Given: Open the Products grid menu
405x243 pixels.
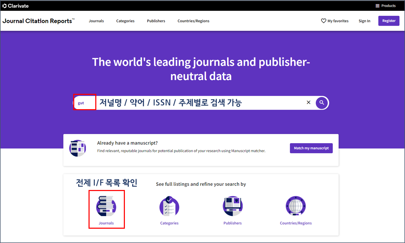Looking at the screenshot, I should [x=386, y=6].
